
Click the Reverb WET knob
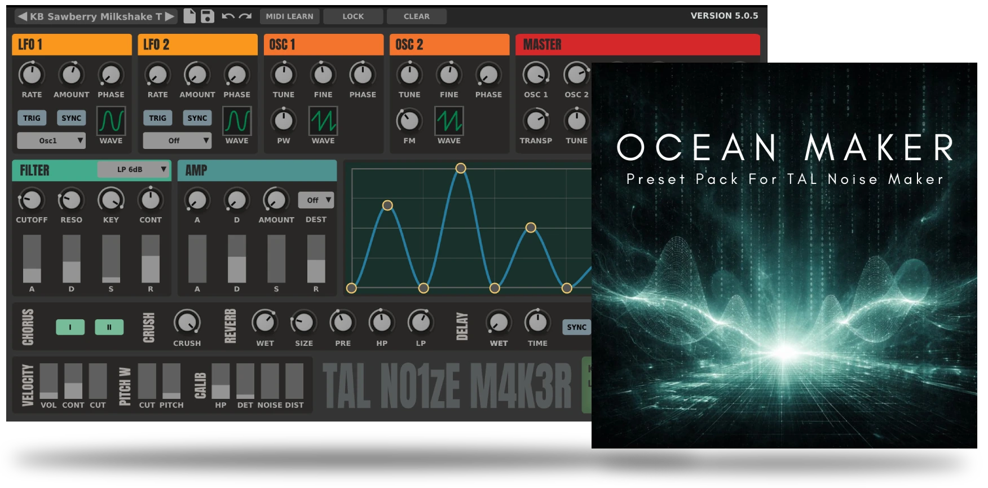point(265,322)
